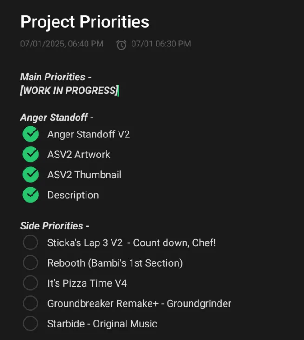The height and width of the screenshot is (340, 304).
Task: Uncheck the Description checkbox
Action: tap(31, 195)
